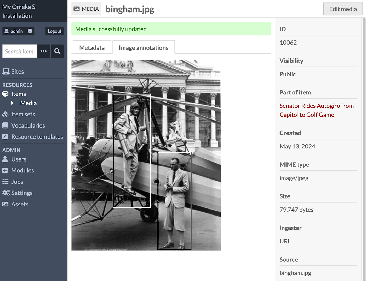Click the Sites monitor icon
The height and width of the screenshot is (281, 366).
tap(6, 71)
